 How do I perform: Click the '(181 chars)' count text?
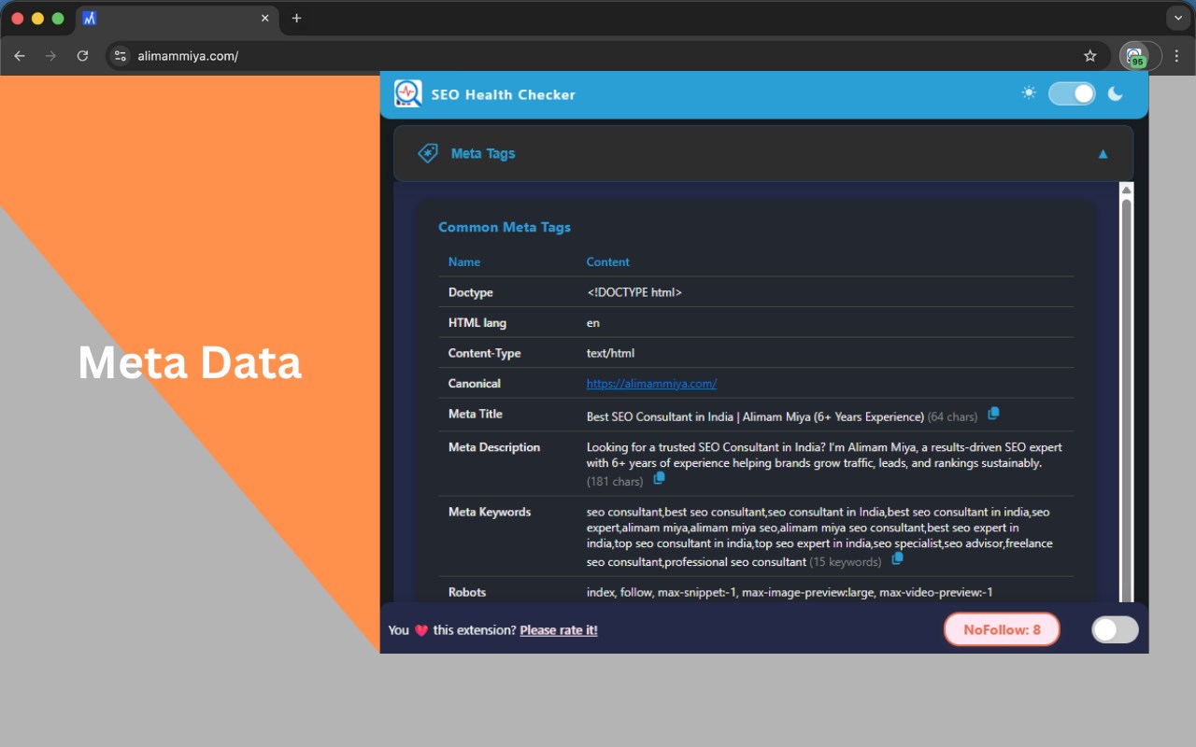pyautogui.click(x=615, y=482)
